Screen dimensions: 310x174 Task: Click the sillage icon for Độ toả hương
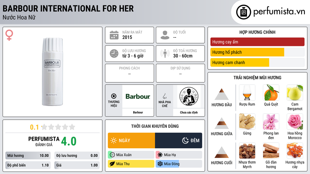click(x=165, y=53)
